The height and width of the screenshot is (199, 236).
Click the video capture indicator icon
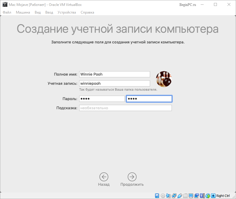click(196, 196)
